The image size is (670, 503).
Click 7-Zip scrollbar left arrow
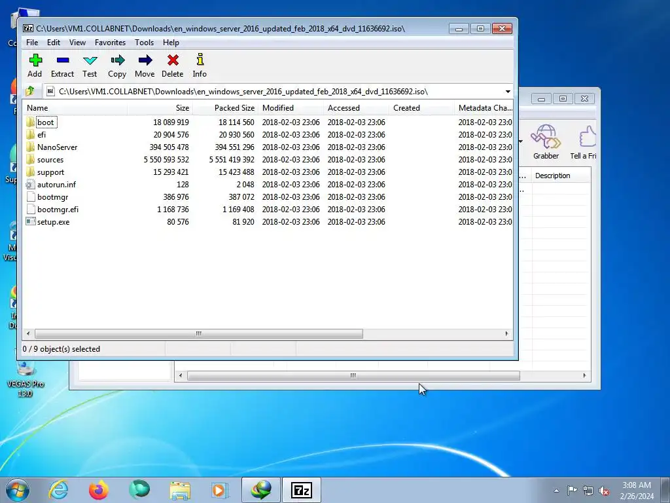point(28,333)
